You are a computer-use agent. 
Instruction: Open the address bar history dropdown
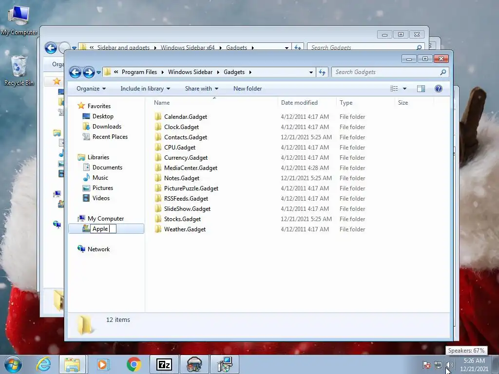tap(311, 72)
